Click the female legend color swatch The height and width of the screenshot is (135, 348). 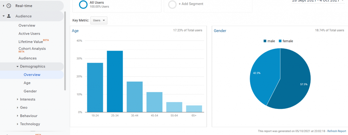280,41
